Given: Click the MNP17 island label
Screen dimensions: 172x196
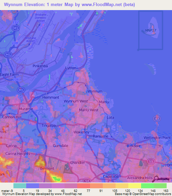Looking at the screenshot, I should coord(150,30).
